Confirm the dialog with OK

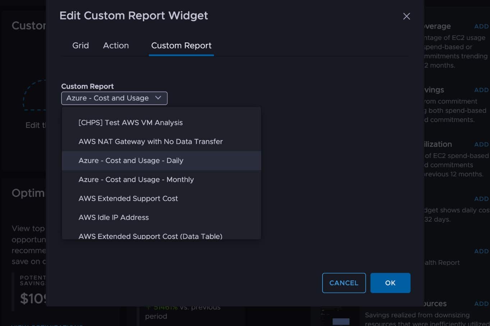coord(390,283)
